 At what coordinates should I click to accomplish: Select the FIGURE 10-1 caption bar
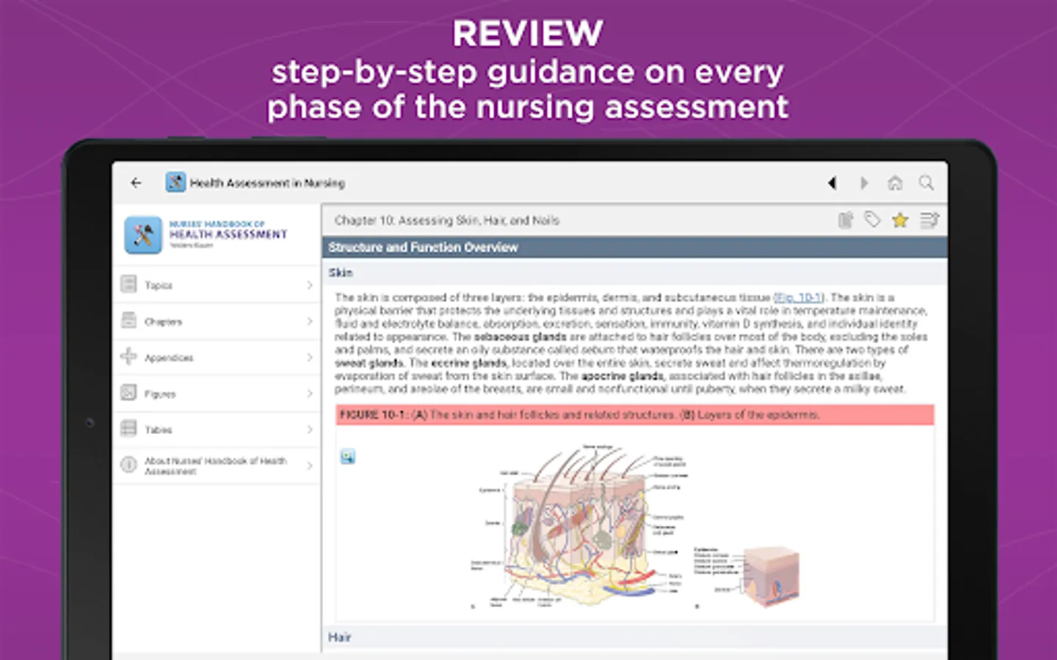point(635,415)
